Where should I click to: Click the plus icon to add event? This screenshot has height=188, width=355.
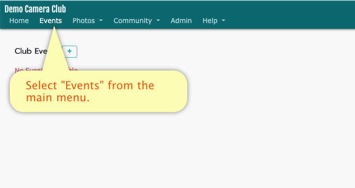point(70,51)
